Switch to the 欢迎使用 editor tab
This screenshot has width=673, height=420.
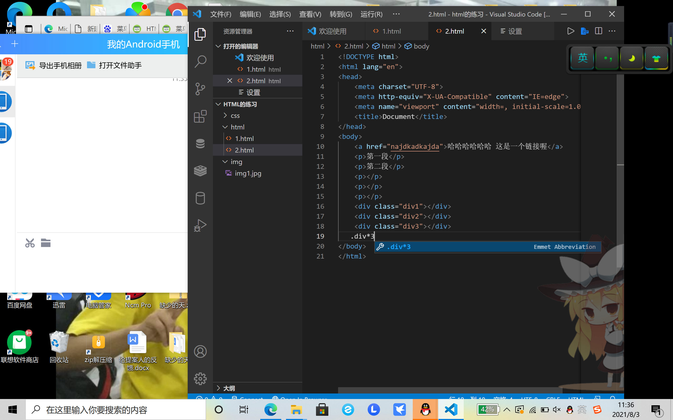coord(333,31)
